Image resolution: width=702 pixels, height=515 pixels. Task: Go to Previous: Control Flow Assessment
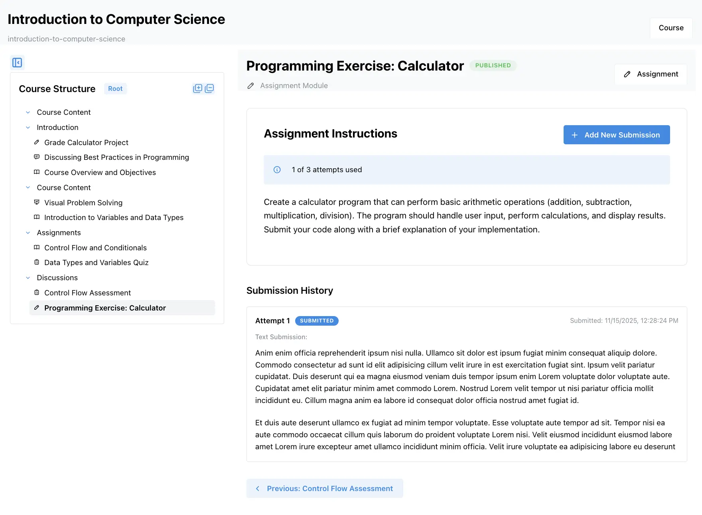(325, 488)
